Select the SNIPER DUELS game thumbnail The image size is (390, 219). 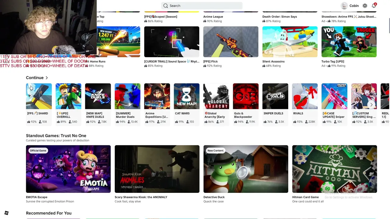(x=275, y=96)
